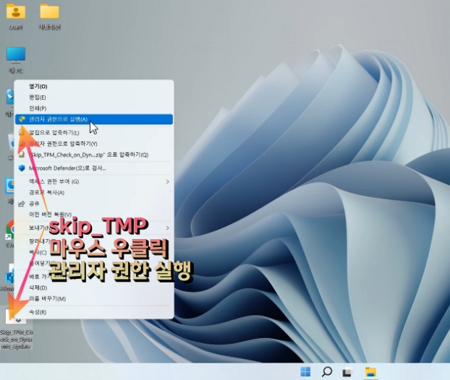Open the 내 PC desktop icon

(x=15, y=56)
